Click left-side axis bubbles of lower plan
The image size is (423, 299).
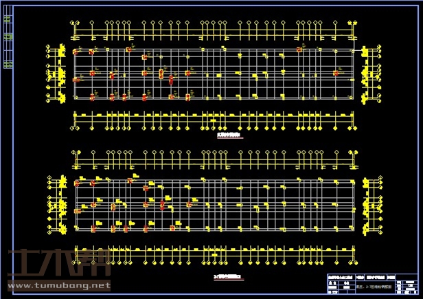click(52, 204)
